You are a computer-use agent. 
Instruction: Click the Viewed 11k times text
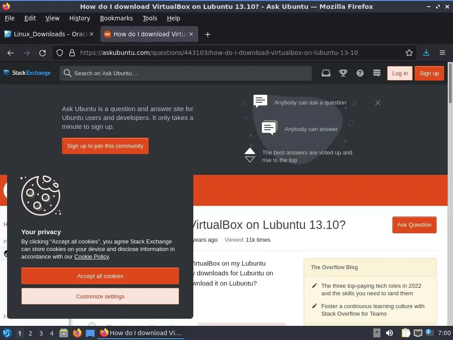(x=247, y=240)
